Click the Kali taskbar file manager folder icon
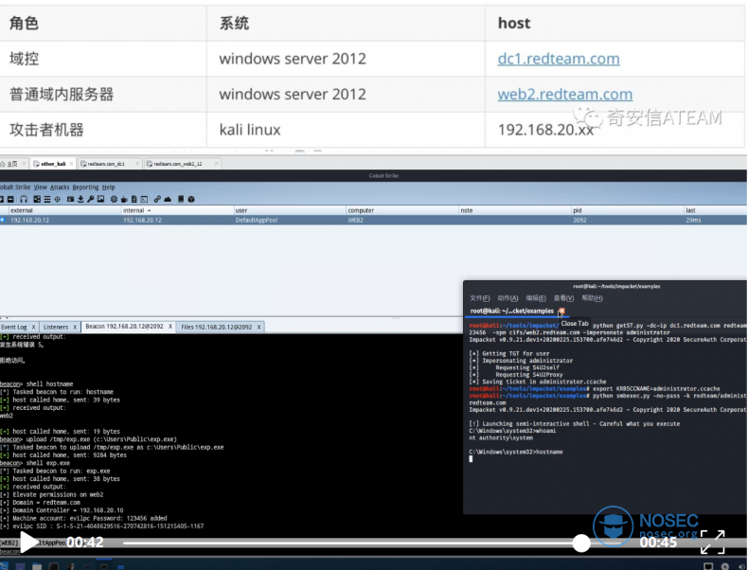Image resolution: width=748 pixels, height=570 pixels. click(37, 566)
